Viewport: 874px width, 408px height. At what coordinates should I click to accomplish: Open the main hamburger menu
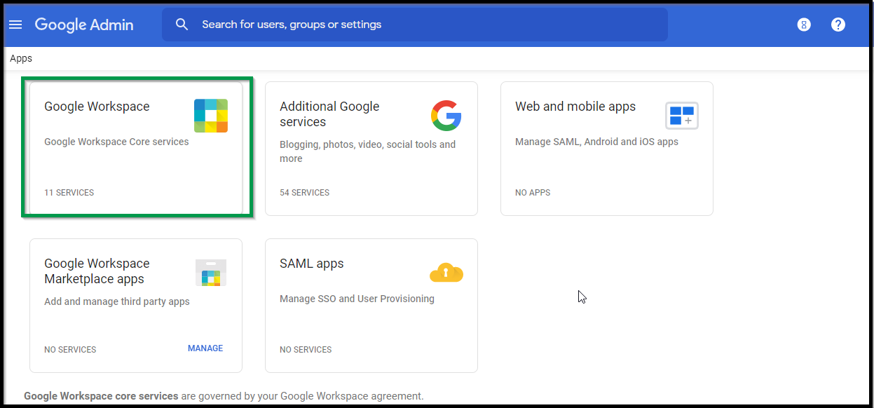(x=15, y=25)
